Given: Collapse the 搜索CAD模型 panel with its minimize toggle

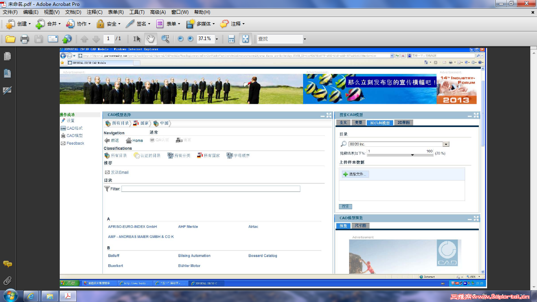Looking at the screenshot, I should click(x=470, y=115).
